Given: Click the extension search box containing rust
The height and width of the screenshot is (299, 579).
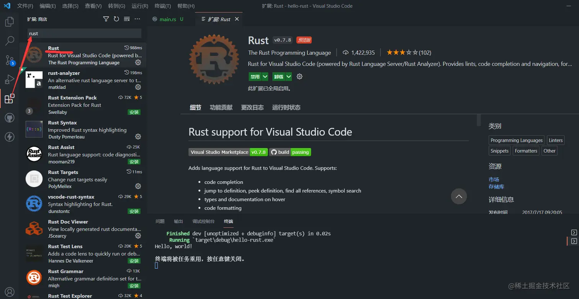Looking at the screenshot, I should (x=85, y=33).
